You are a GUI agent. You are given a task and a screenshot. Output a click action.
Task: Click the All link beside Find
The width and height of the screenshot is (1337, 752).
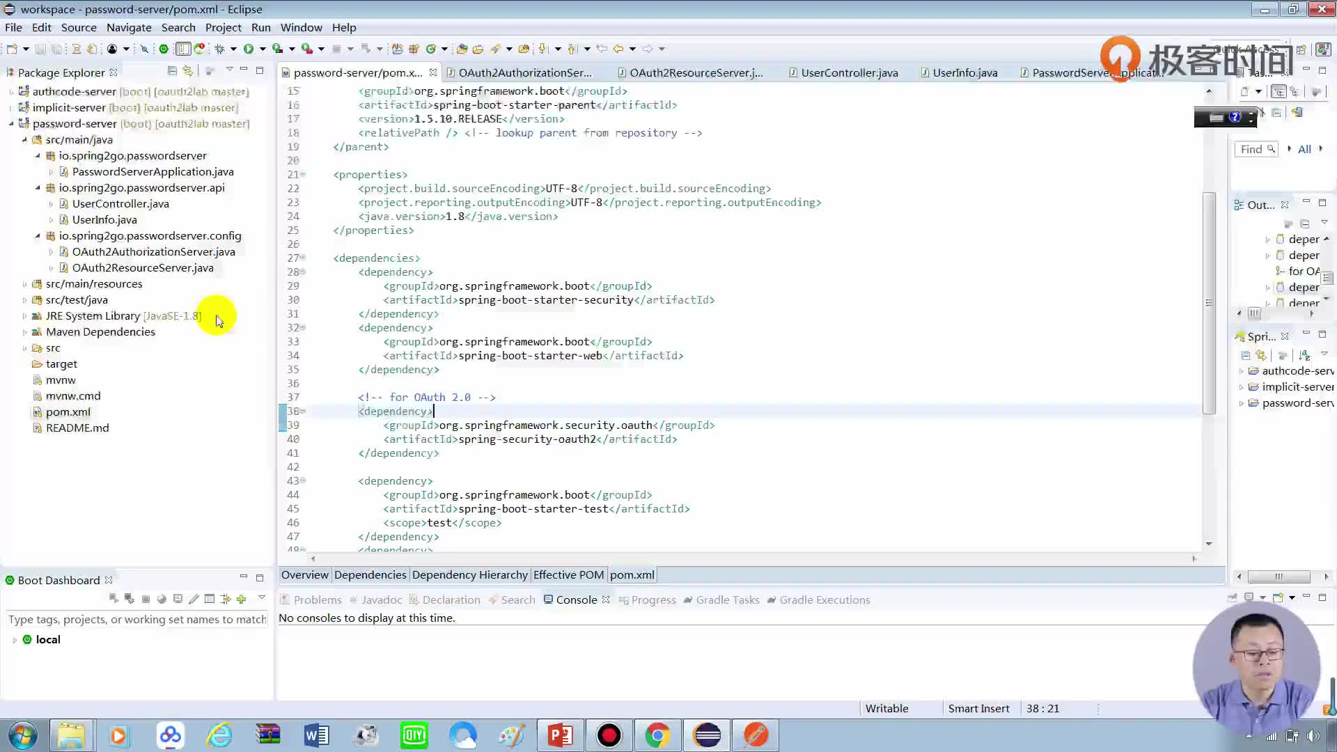1304,149
